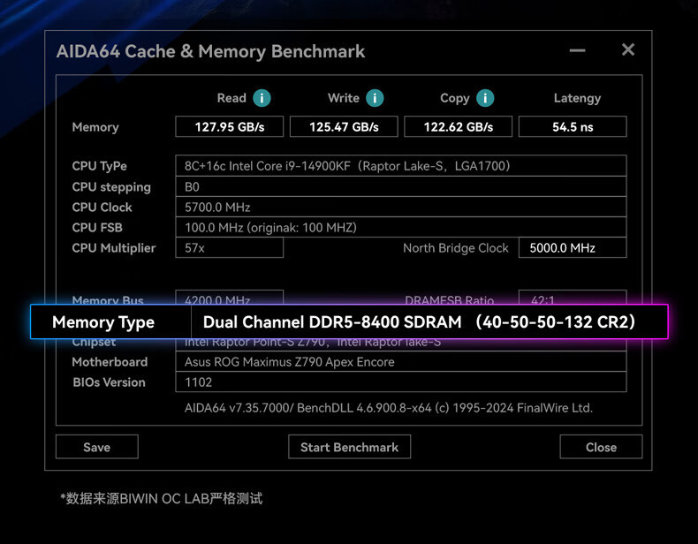The image size is (698, 544).
Task: Click the info icon beside Write
Action: pyautogui.click(x=375, y=98)
